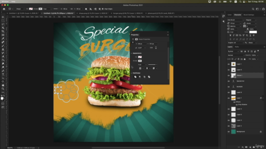
Task: Toggle visibility of Ellipse 1 layer
Action: click(x=229, y=75)
